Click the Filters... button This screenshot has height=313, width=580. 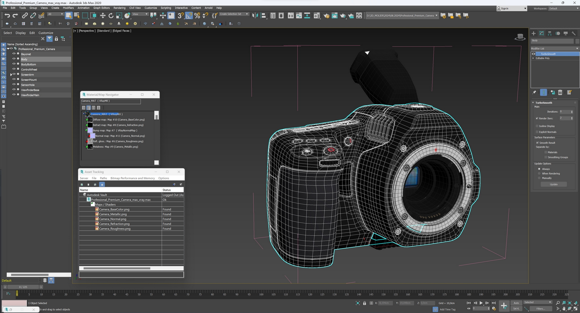point(541,308)
